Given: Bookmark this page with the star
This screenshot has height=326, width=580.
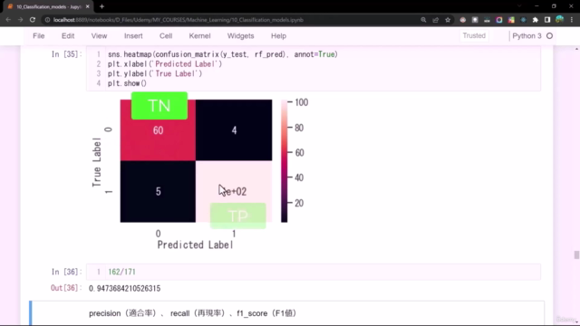Looking at the screenshot, I should [x=448, y=20].
